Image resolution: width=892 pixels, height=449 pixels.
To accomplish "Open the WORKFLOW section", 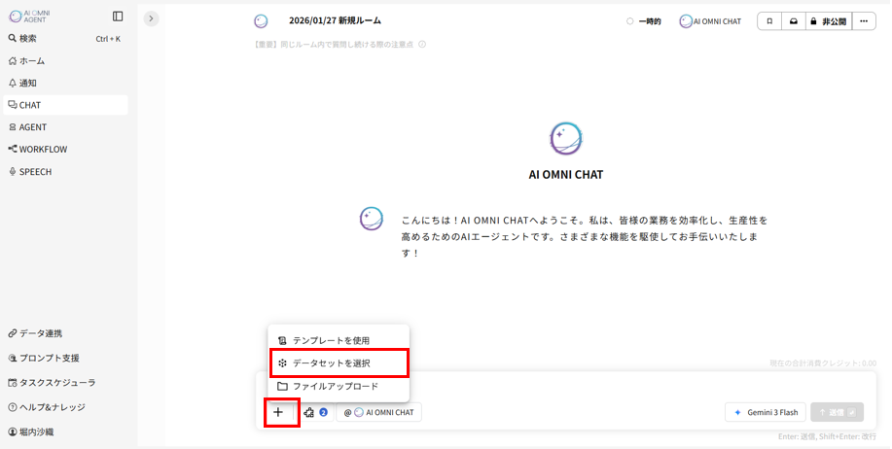I will [65, 150].
